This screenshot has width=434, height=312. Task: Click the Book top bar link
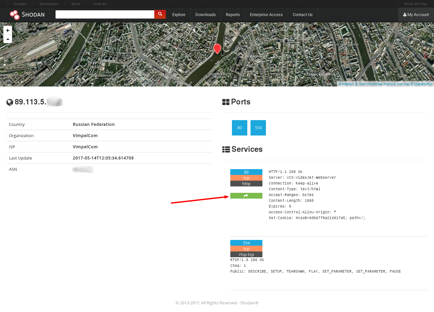tap(76, 4)
